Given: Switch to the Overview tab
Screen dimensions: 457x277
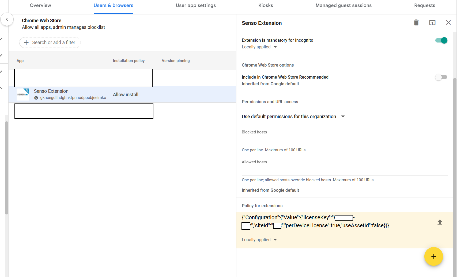Looking at the screenshot, I should coord(40,5).
